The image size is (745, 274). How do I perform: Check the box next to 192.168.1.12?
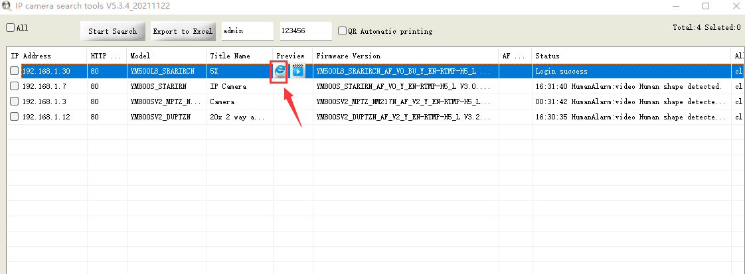14,117
